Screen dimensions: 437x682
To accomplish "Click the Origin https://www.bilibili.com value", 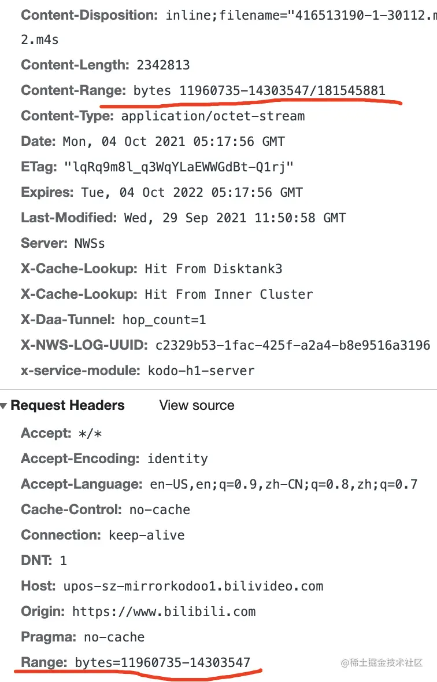I will [x=164, y=611].
